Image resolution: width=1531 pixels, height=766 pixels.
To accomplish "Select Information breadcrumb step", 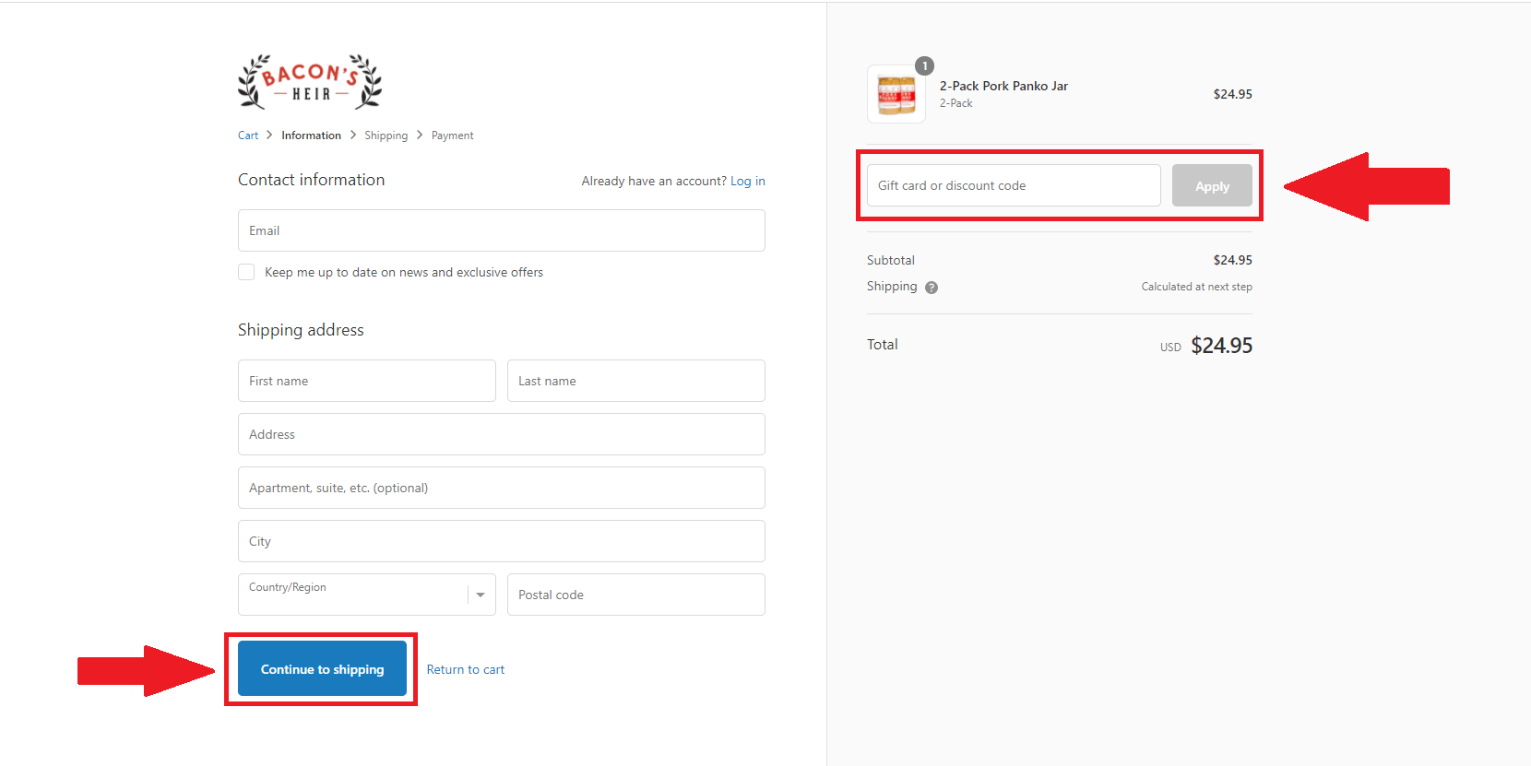I will (311, 136).
